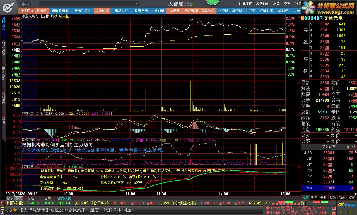Click the 600487 亨通光电 stock title
The width and height of the screenshot is (357, 215).
(323, 18)
